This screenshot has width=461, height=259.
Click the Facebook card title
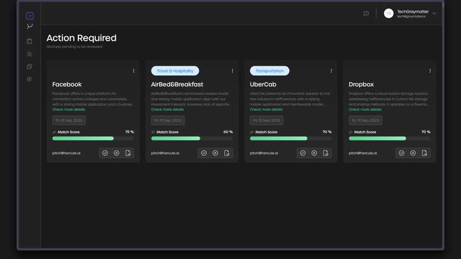point(67,84)
